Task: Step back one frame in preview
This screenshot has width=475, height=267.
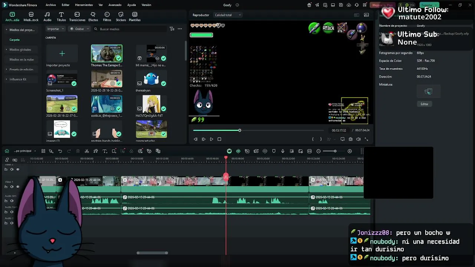Action: 196,139
